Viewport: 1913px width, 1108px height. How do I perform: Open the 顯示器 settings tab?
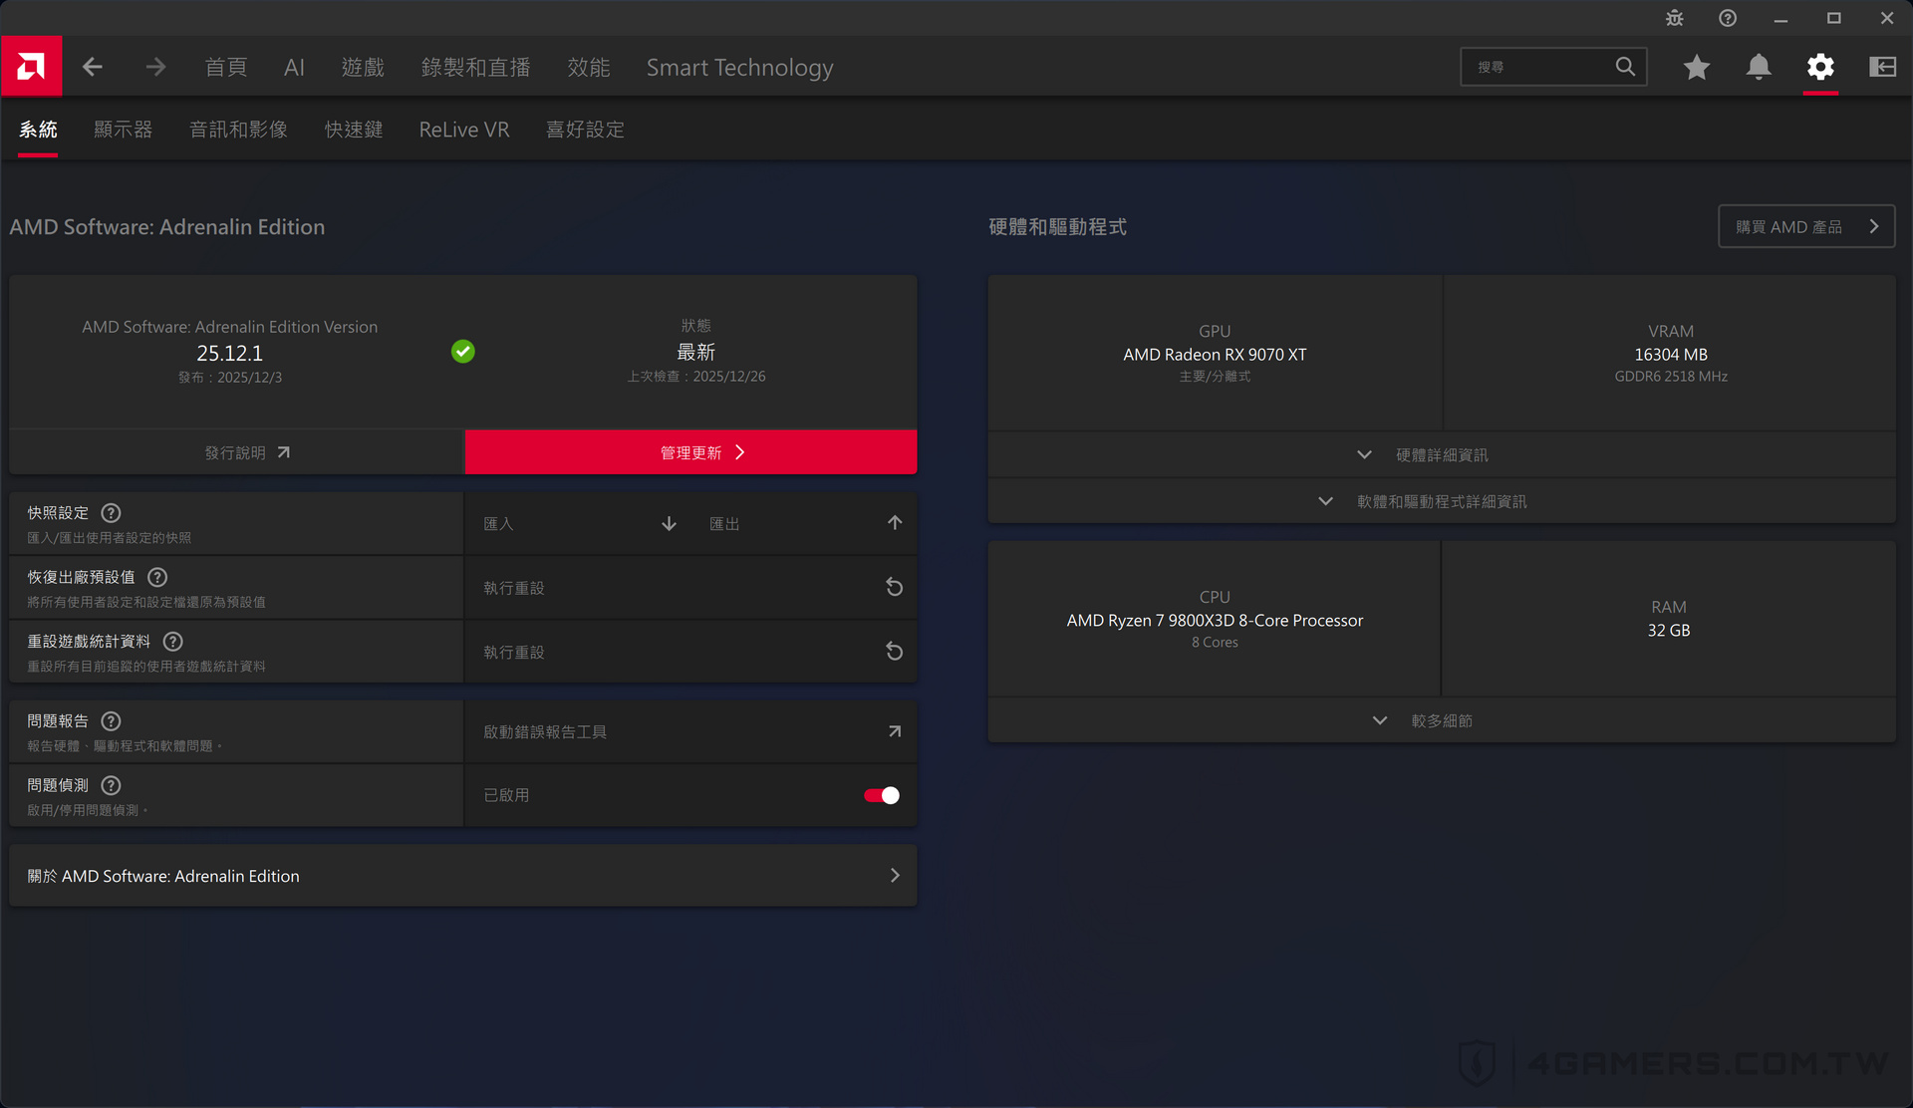pos(123,130)
